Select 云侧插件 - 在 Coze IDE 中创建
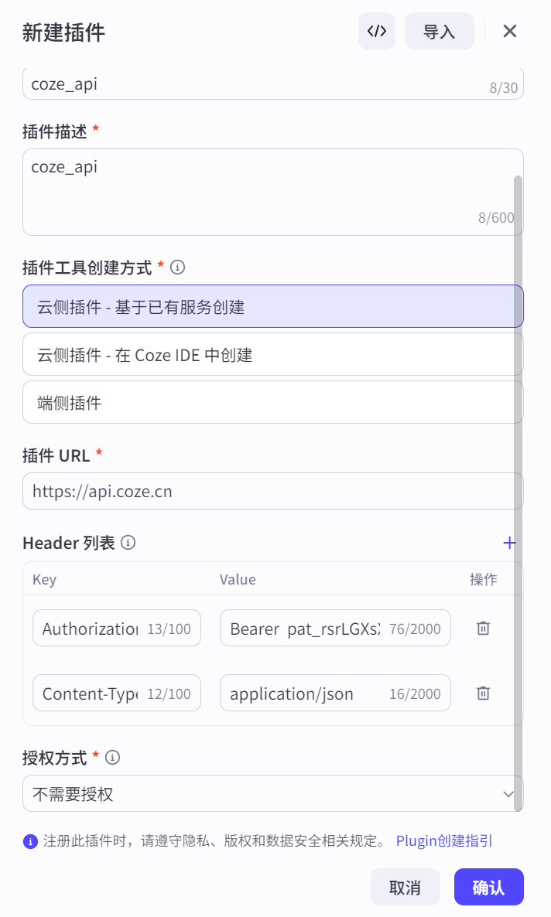 click(x=273, y=354)
